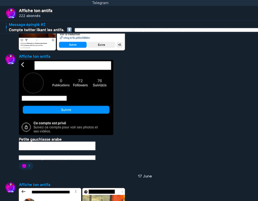Click the '76 Suivi(e)s' stat
Image resolution: width=258 pixels, height=201 pixels.
100,83
